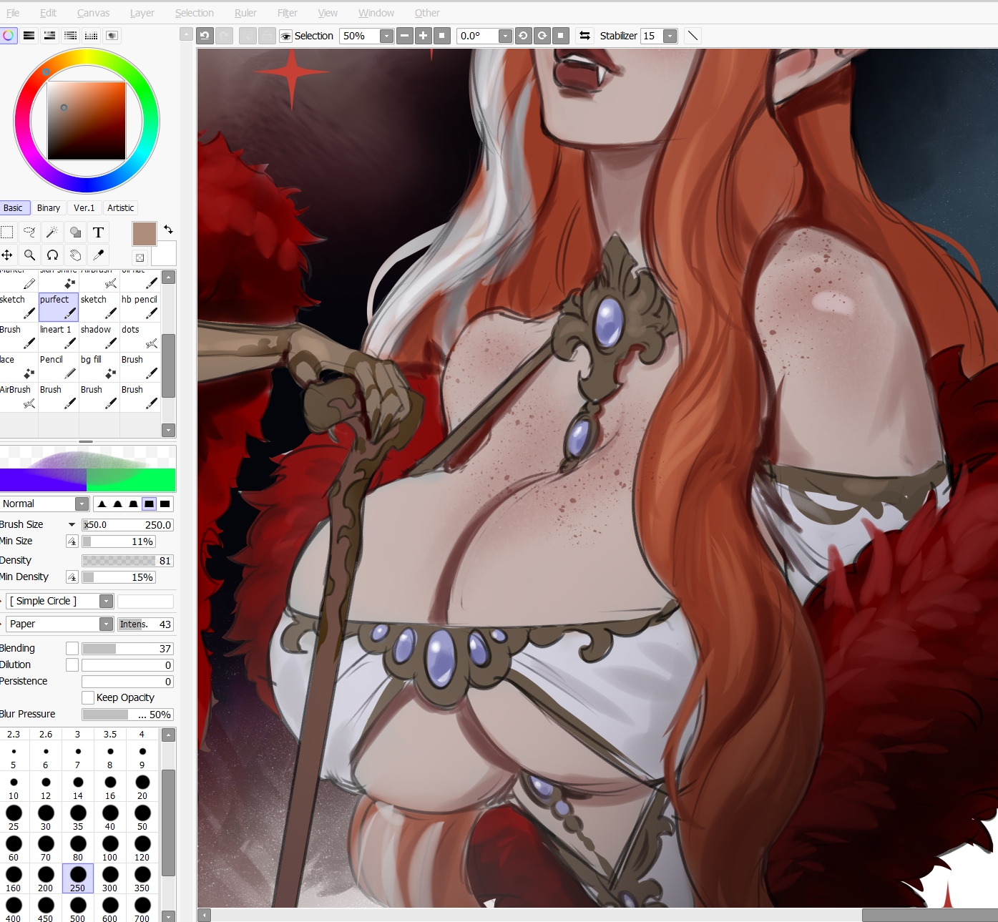Select the Magic Wand tool
Image resolution: width=998 pixels, height=922 pixels.
click(x=52, y=232)
